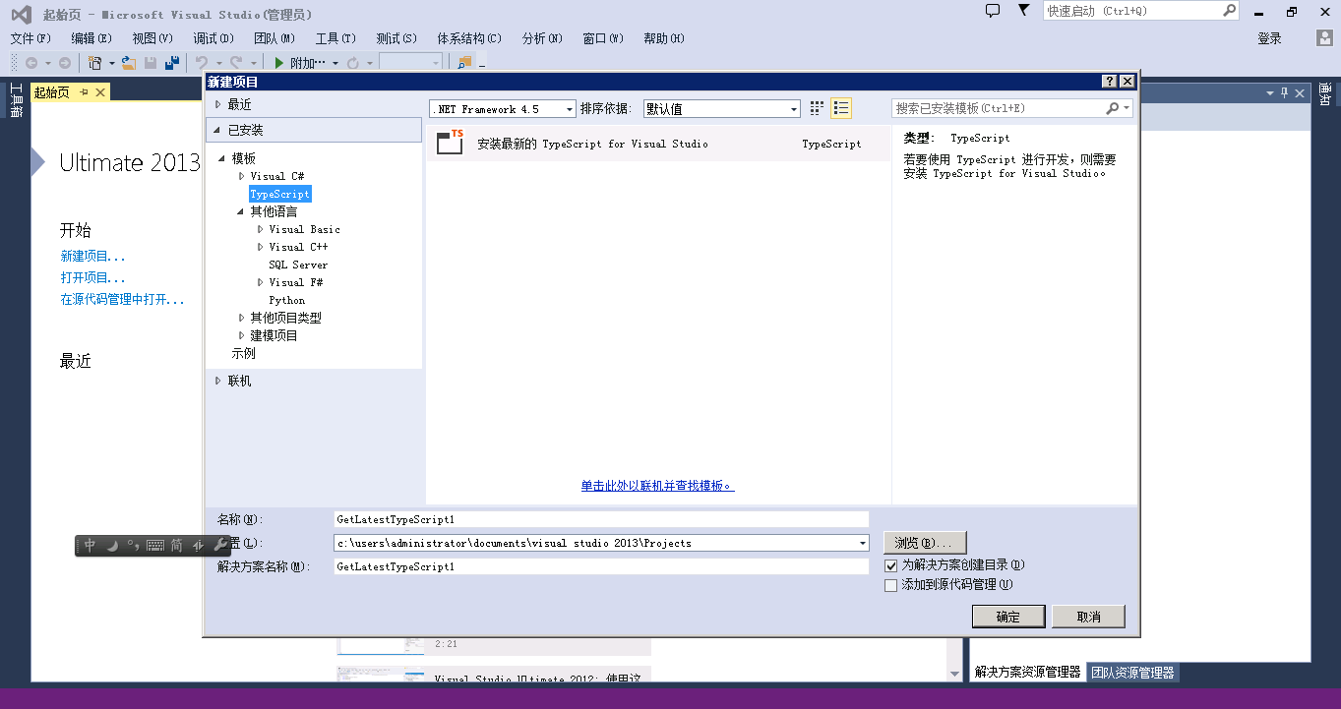The image size is (1341, 709).
Task: Switch template list to medium icons list view
Action: (x=840, y=108)
